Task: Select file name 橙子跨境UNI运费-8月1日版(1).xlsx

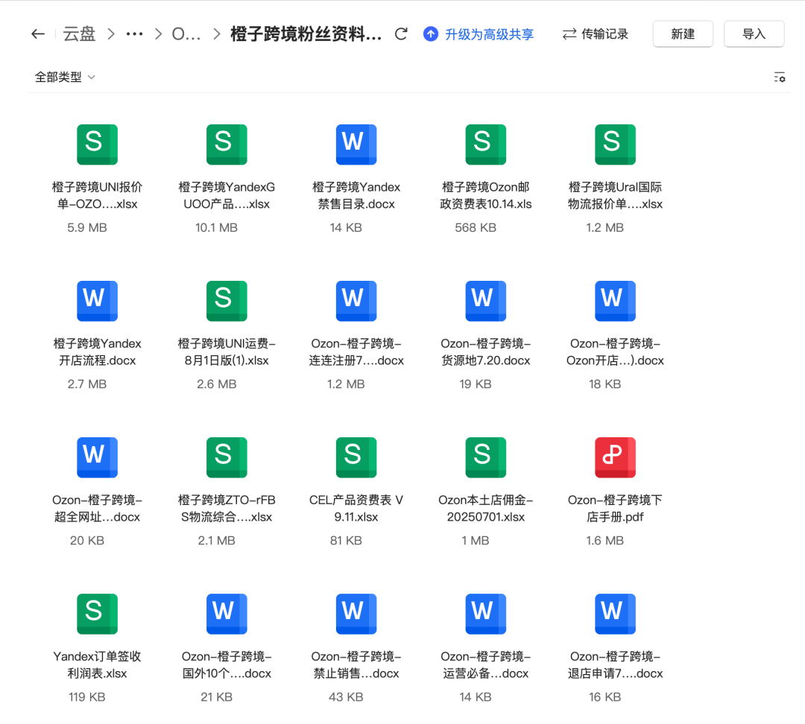Action: [x=227, y=352]
